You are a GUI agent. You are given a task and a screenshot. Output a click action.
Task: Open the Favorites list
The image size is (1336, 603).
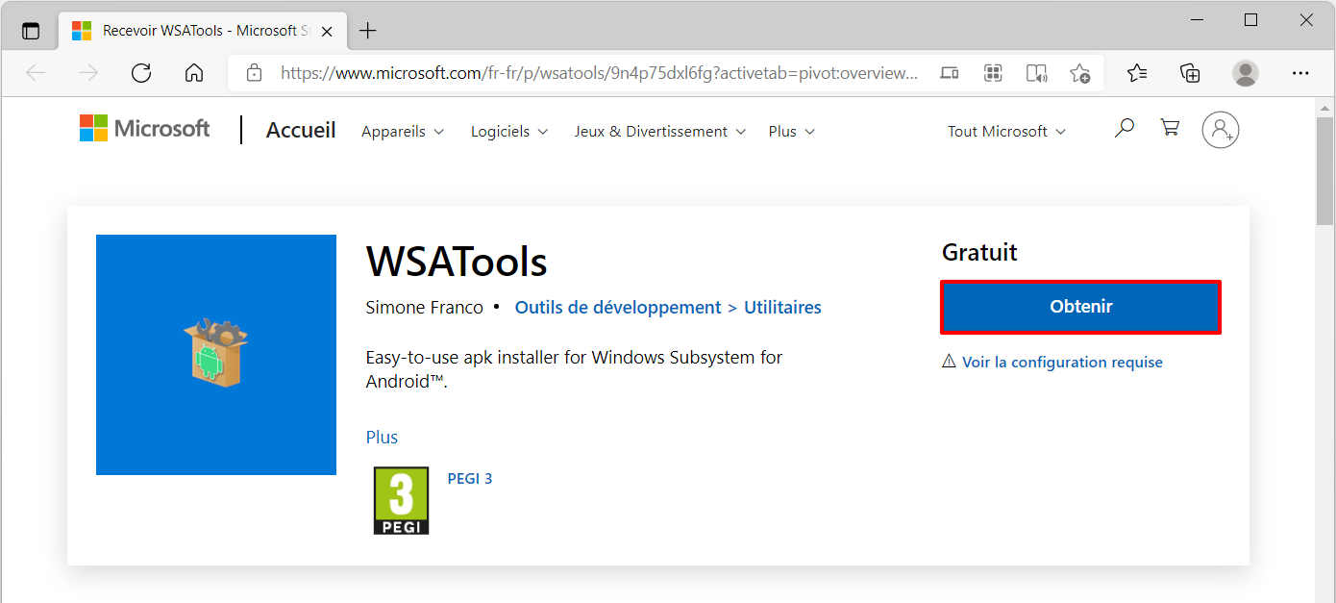(1137, 73)
